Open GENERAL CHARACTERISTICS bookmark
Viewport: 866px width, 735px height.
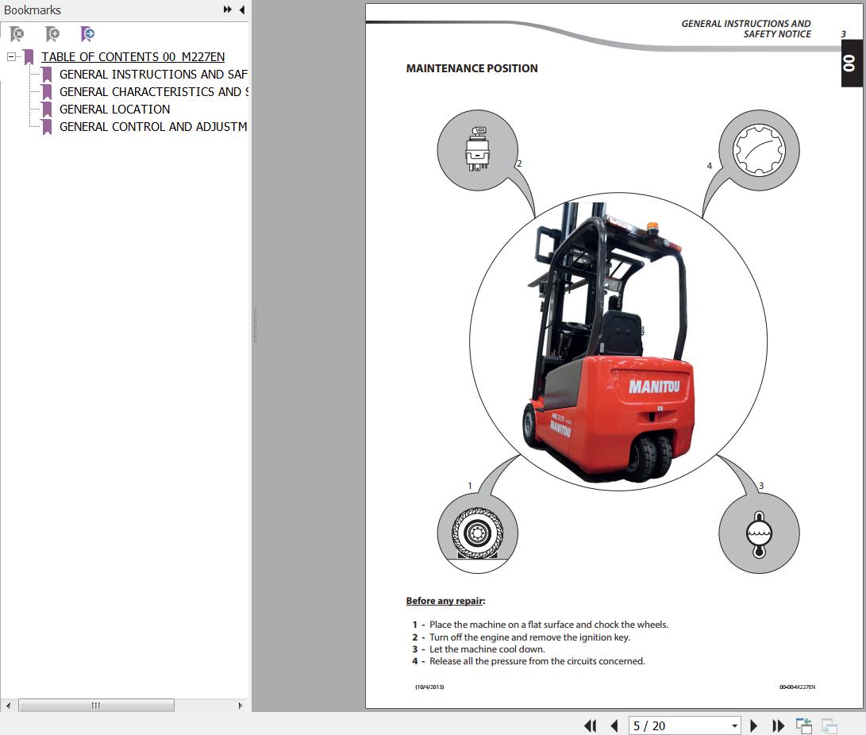[153, 91]
